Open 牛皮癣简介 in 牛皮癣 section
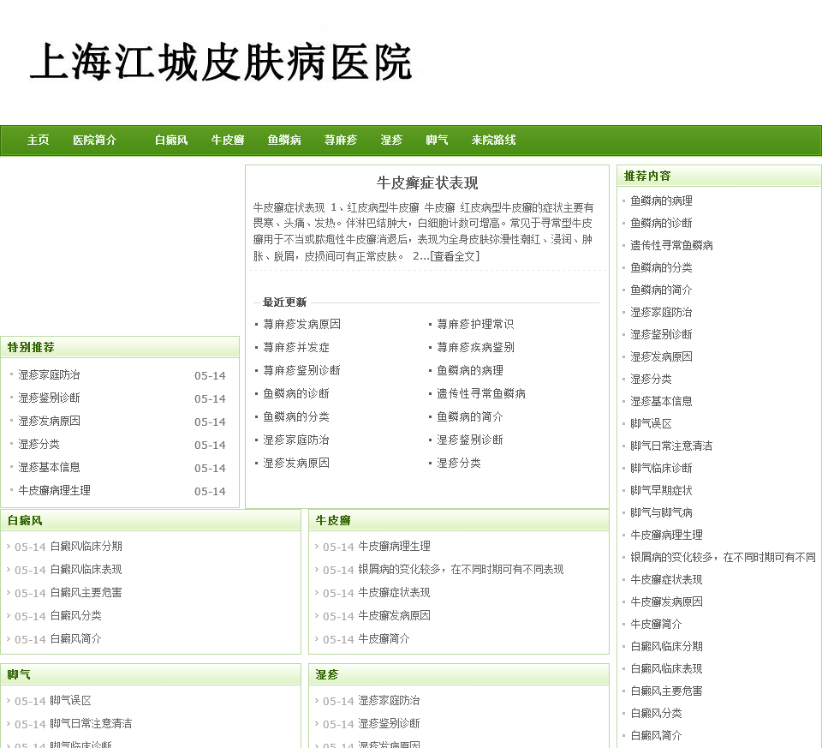The height and width of the screenshot is (748, 822). (384, 638)
